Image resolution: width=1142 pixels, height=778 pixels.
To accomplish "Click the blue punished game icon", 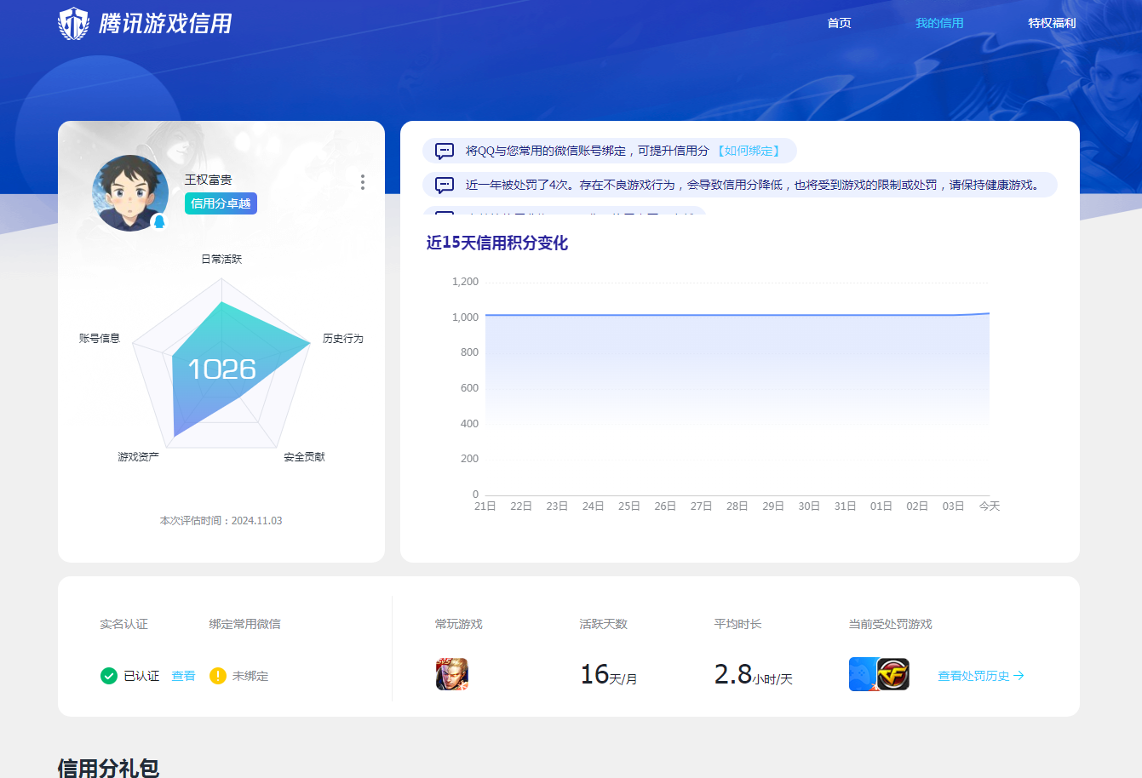I will (862, 674).
